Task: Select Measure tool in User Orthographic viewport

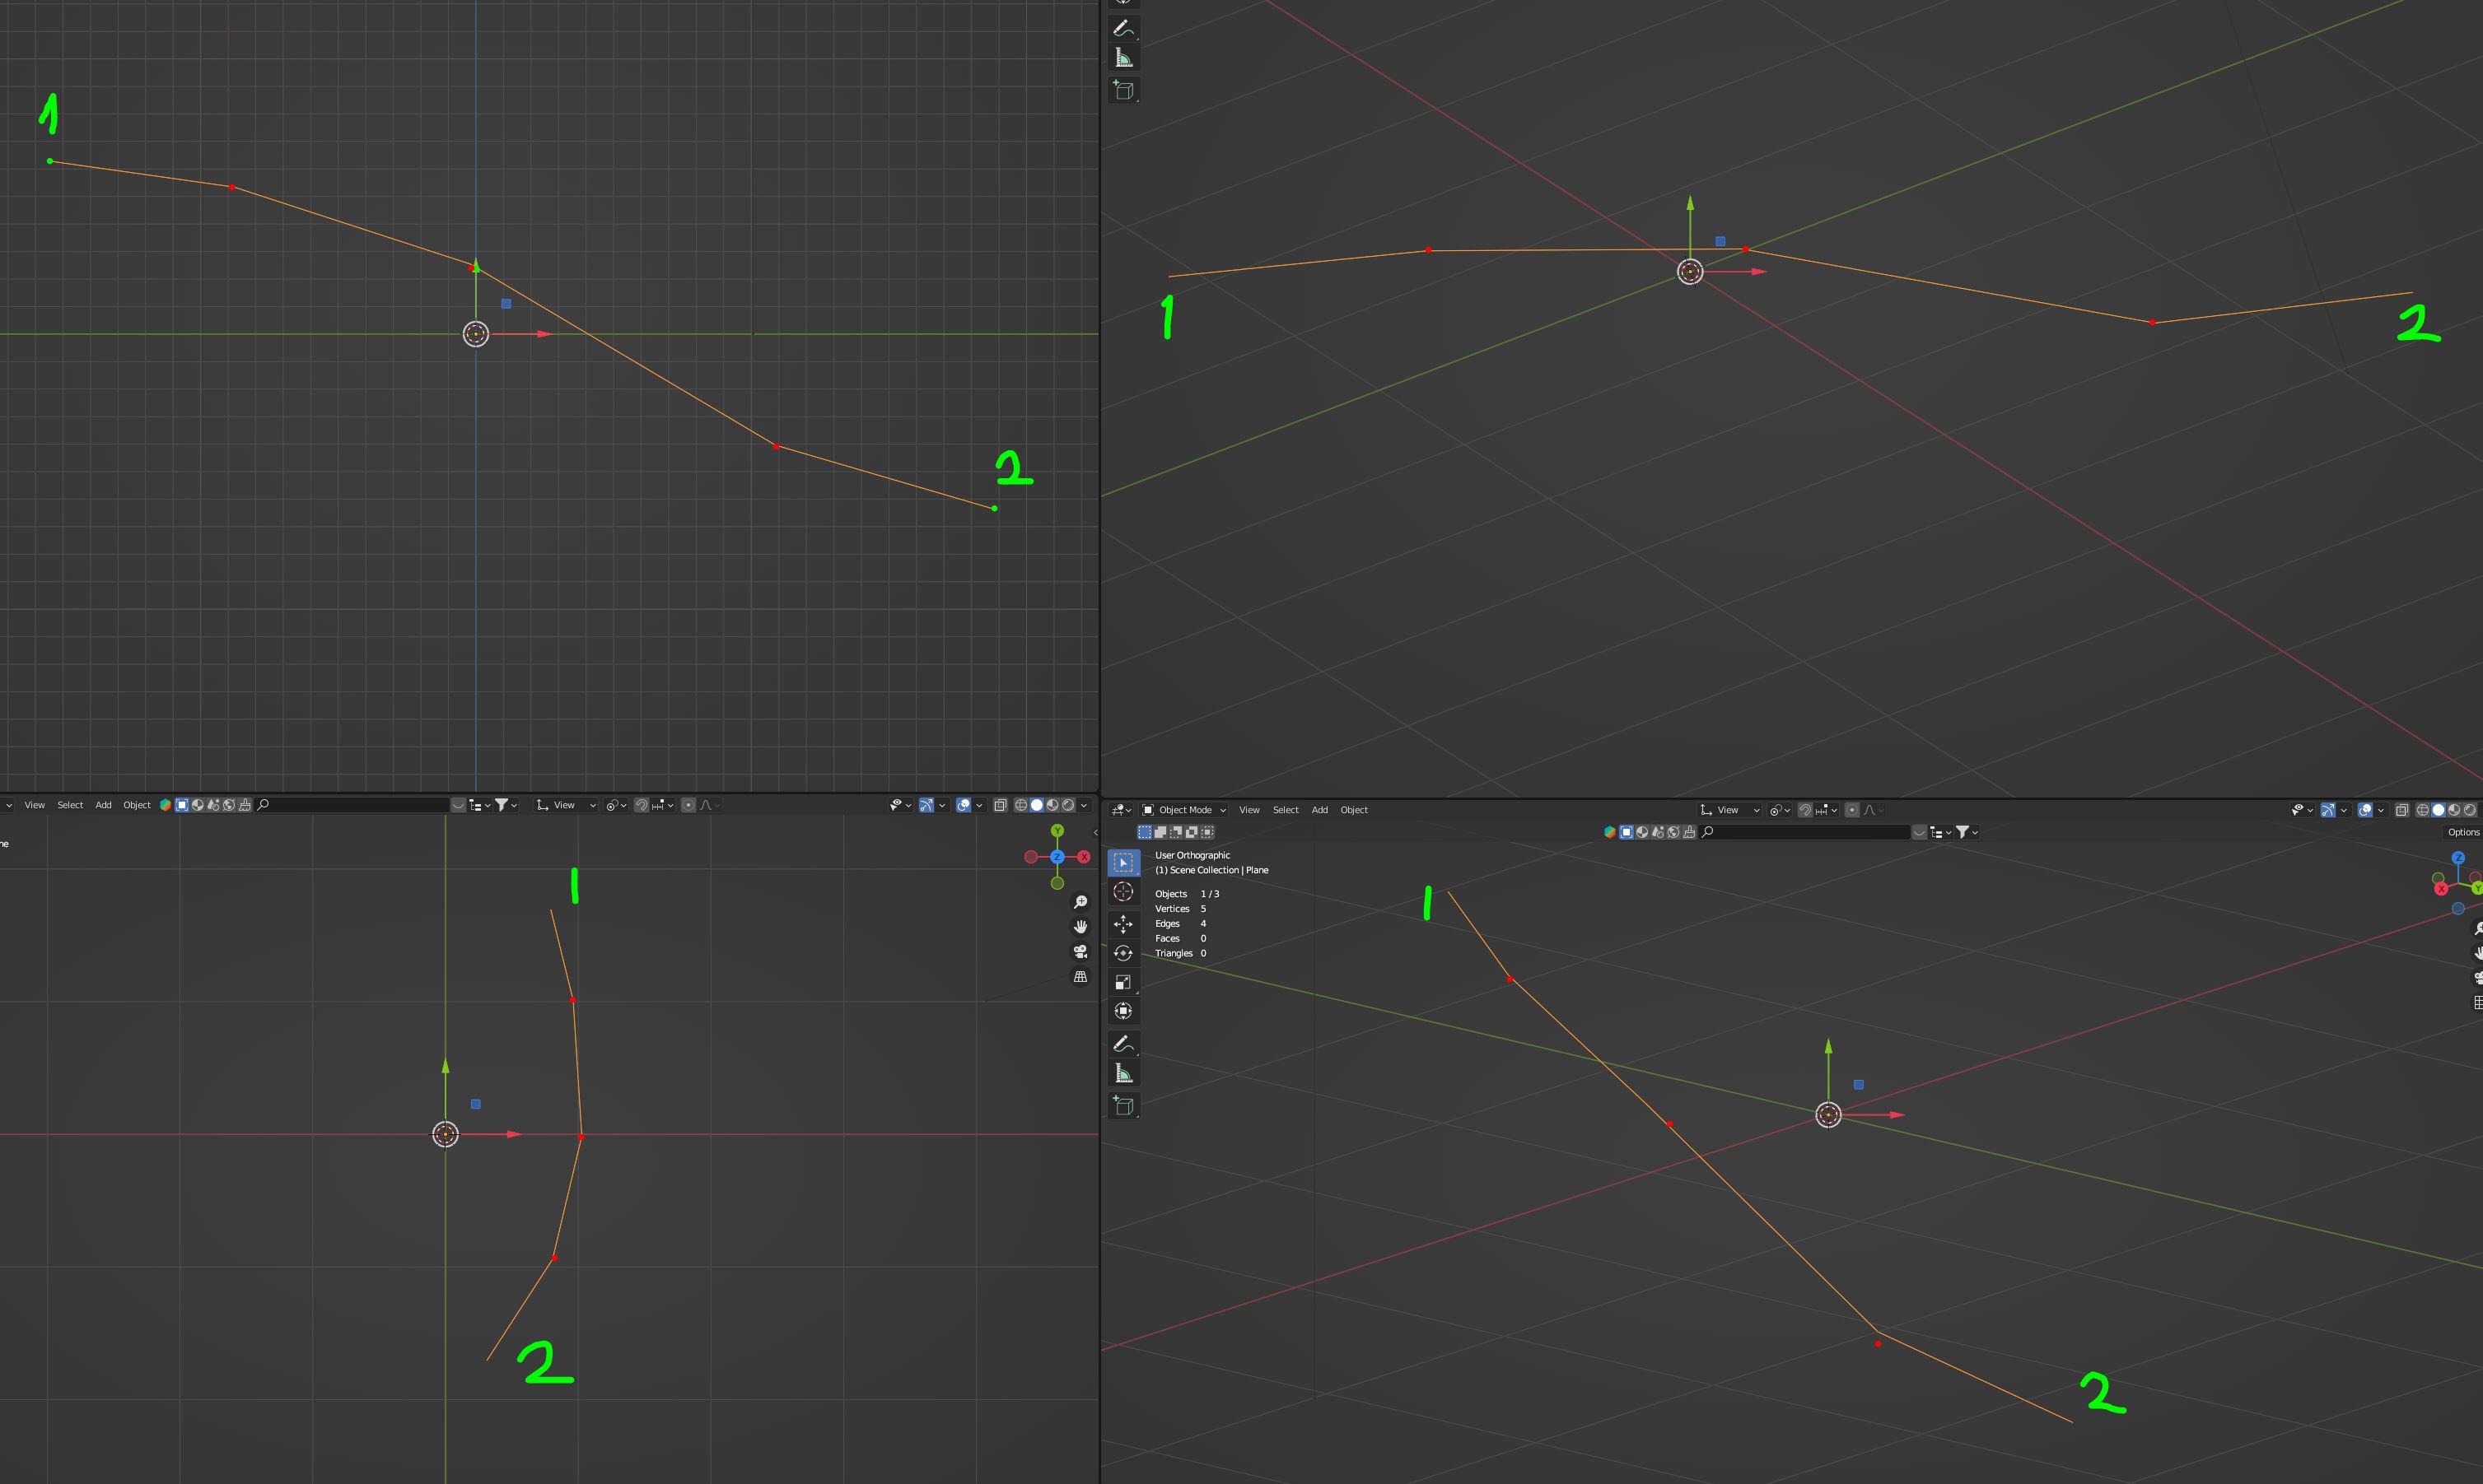Action: [x=1123, y=1074]
